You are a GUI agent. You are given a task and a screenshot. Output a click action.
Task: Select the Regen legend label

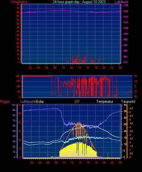pyautogui.click(x=5, y=102)
